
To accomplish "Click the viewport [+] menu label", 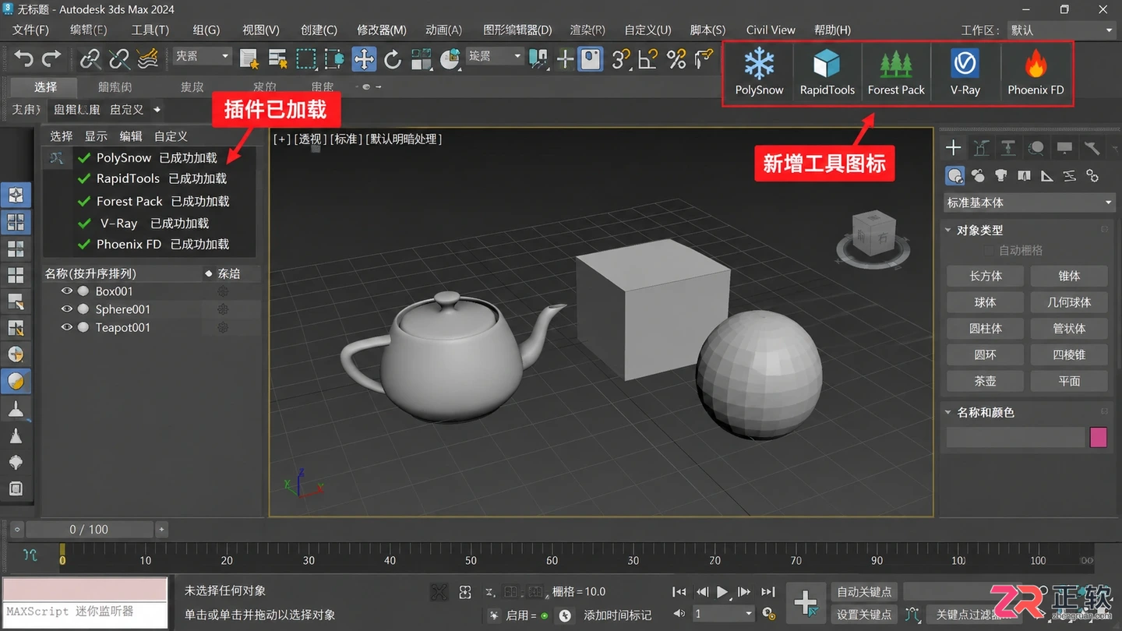I will [x=281, y=139].
